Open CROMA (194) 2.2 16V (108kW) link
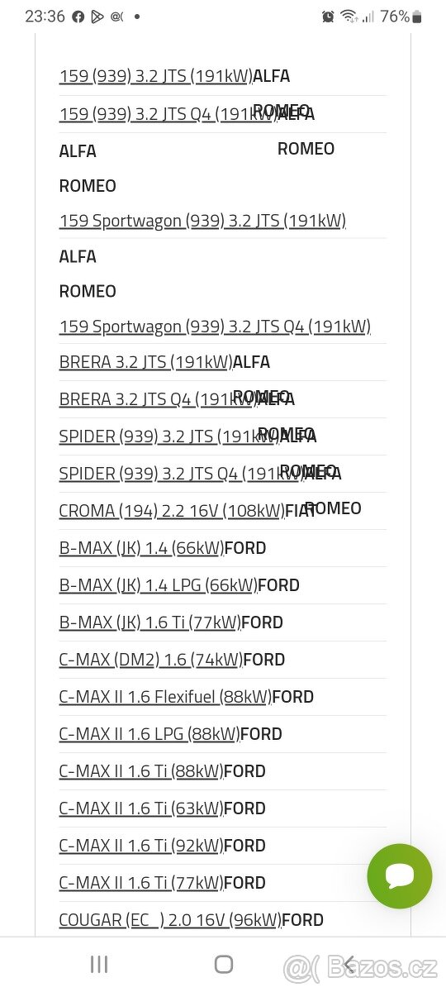Image resolution: width=446 pixels, height=992 pixels. point(172,511)
